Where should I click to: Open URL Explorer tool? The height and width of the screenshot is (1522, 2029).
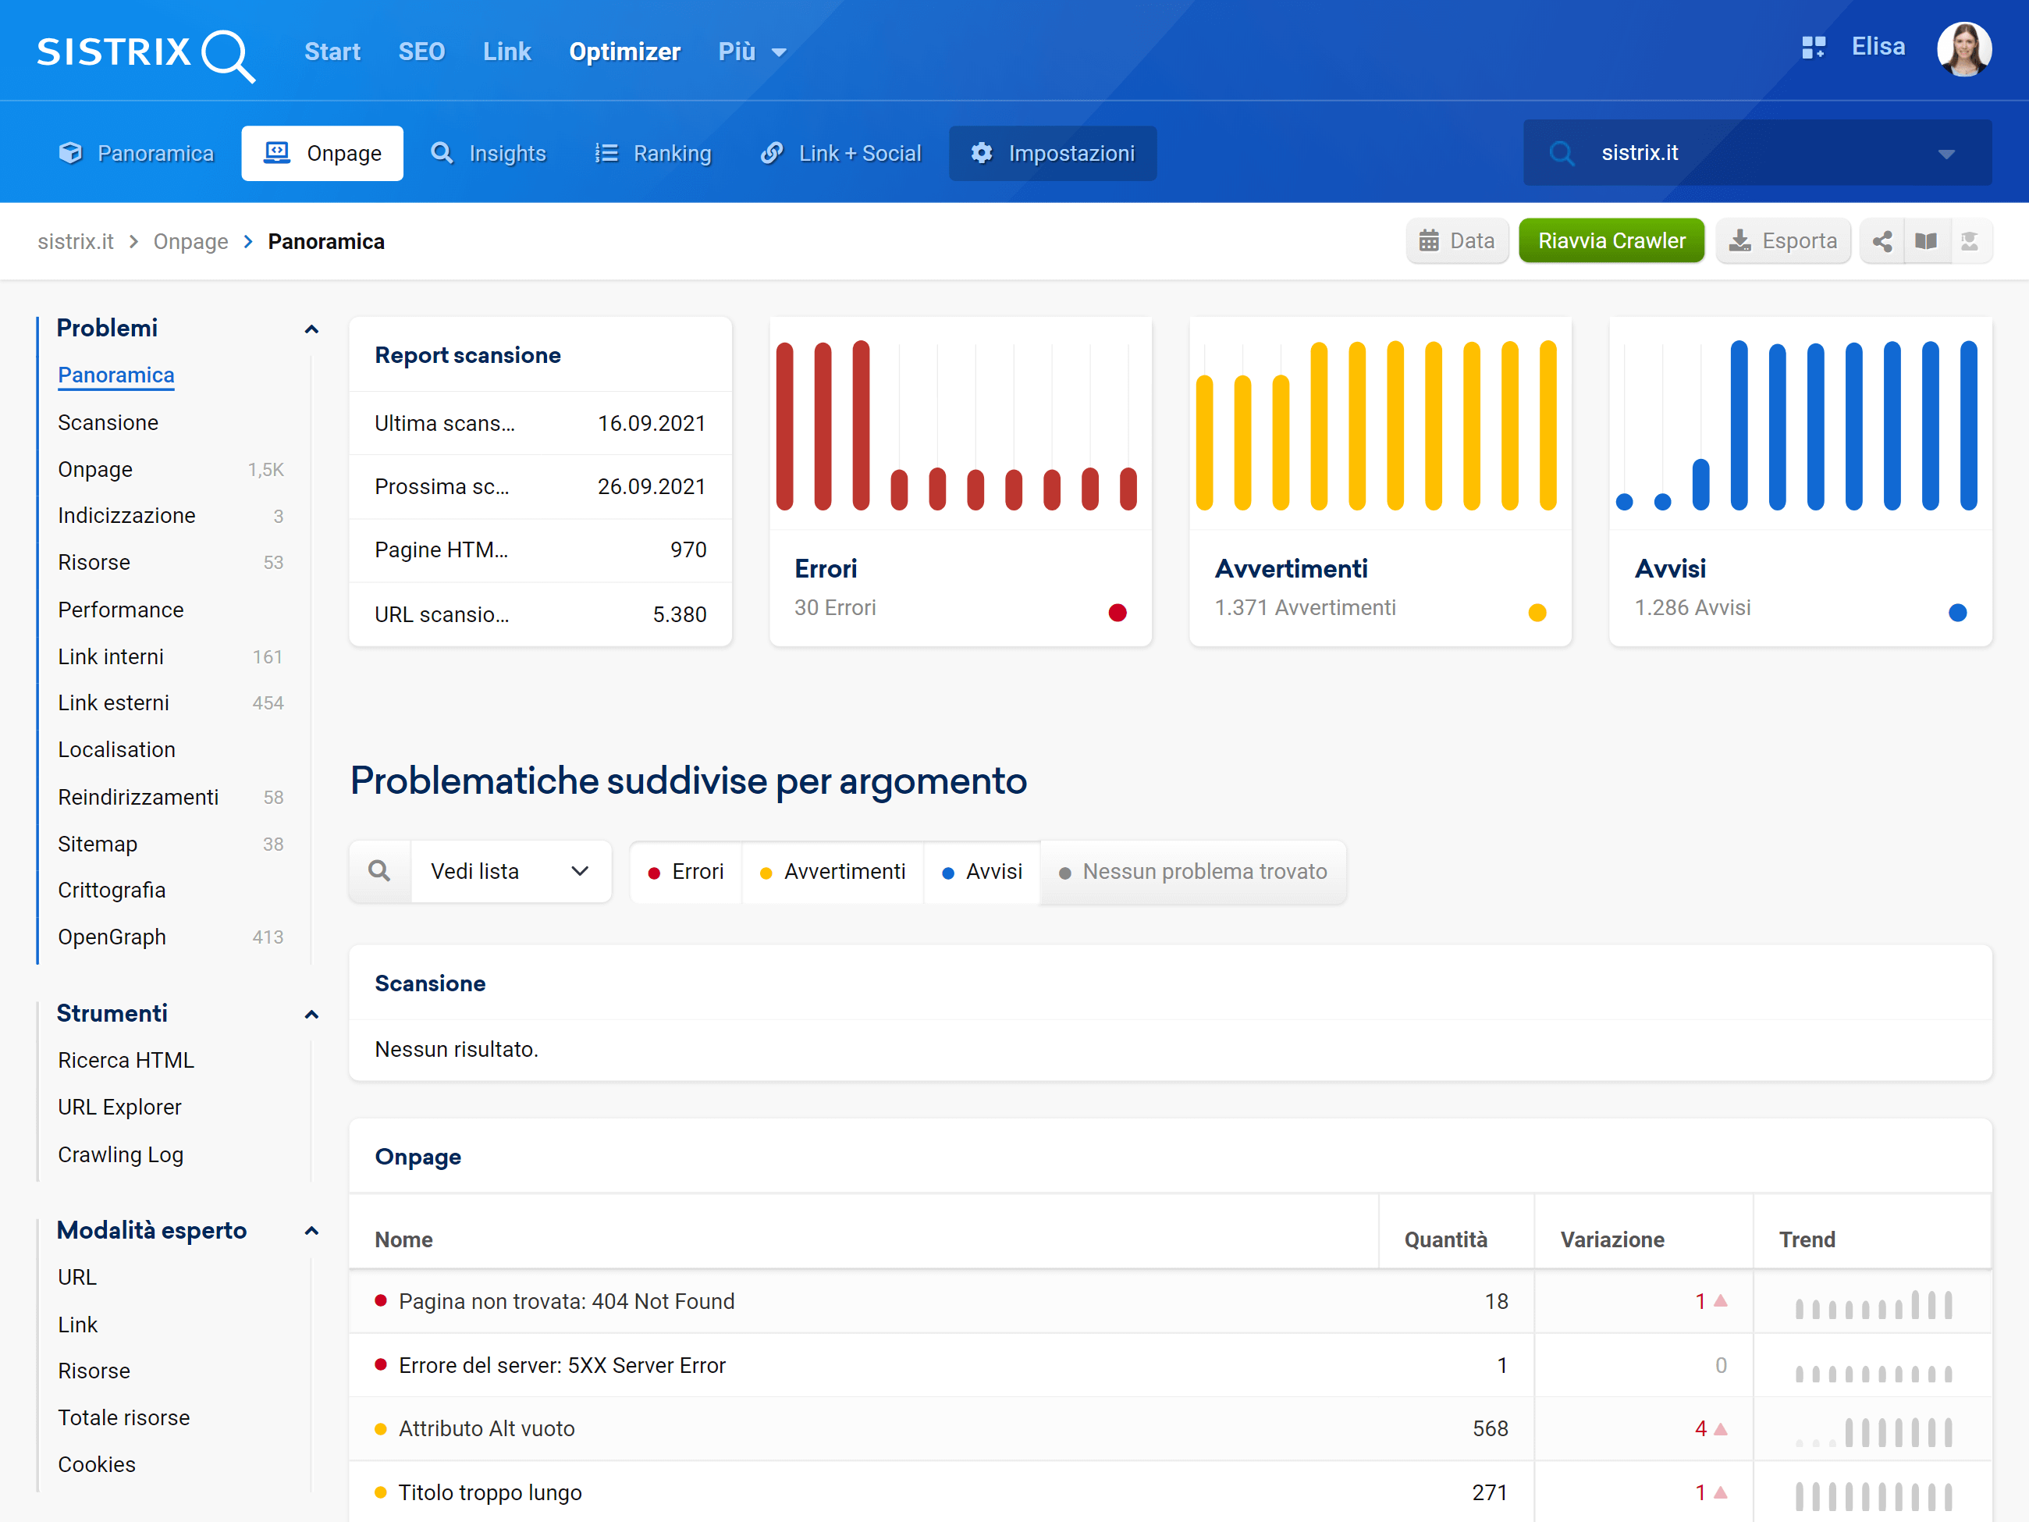point(119,1107)
